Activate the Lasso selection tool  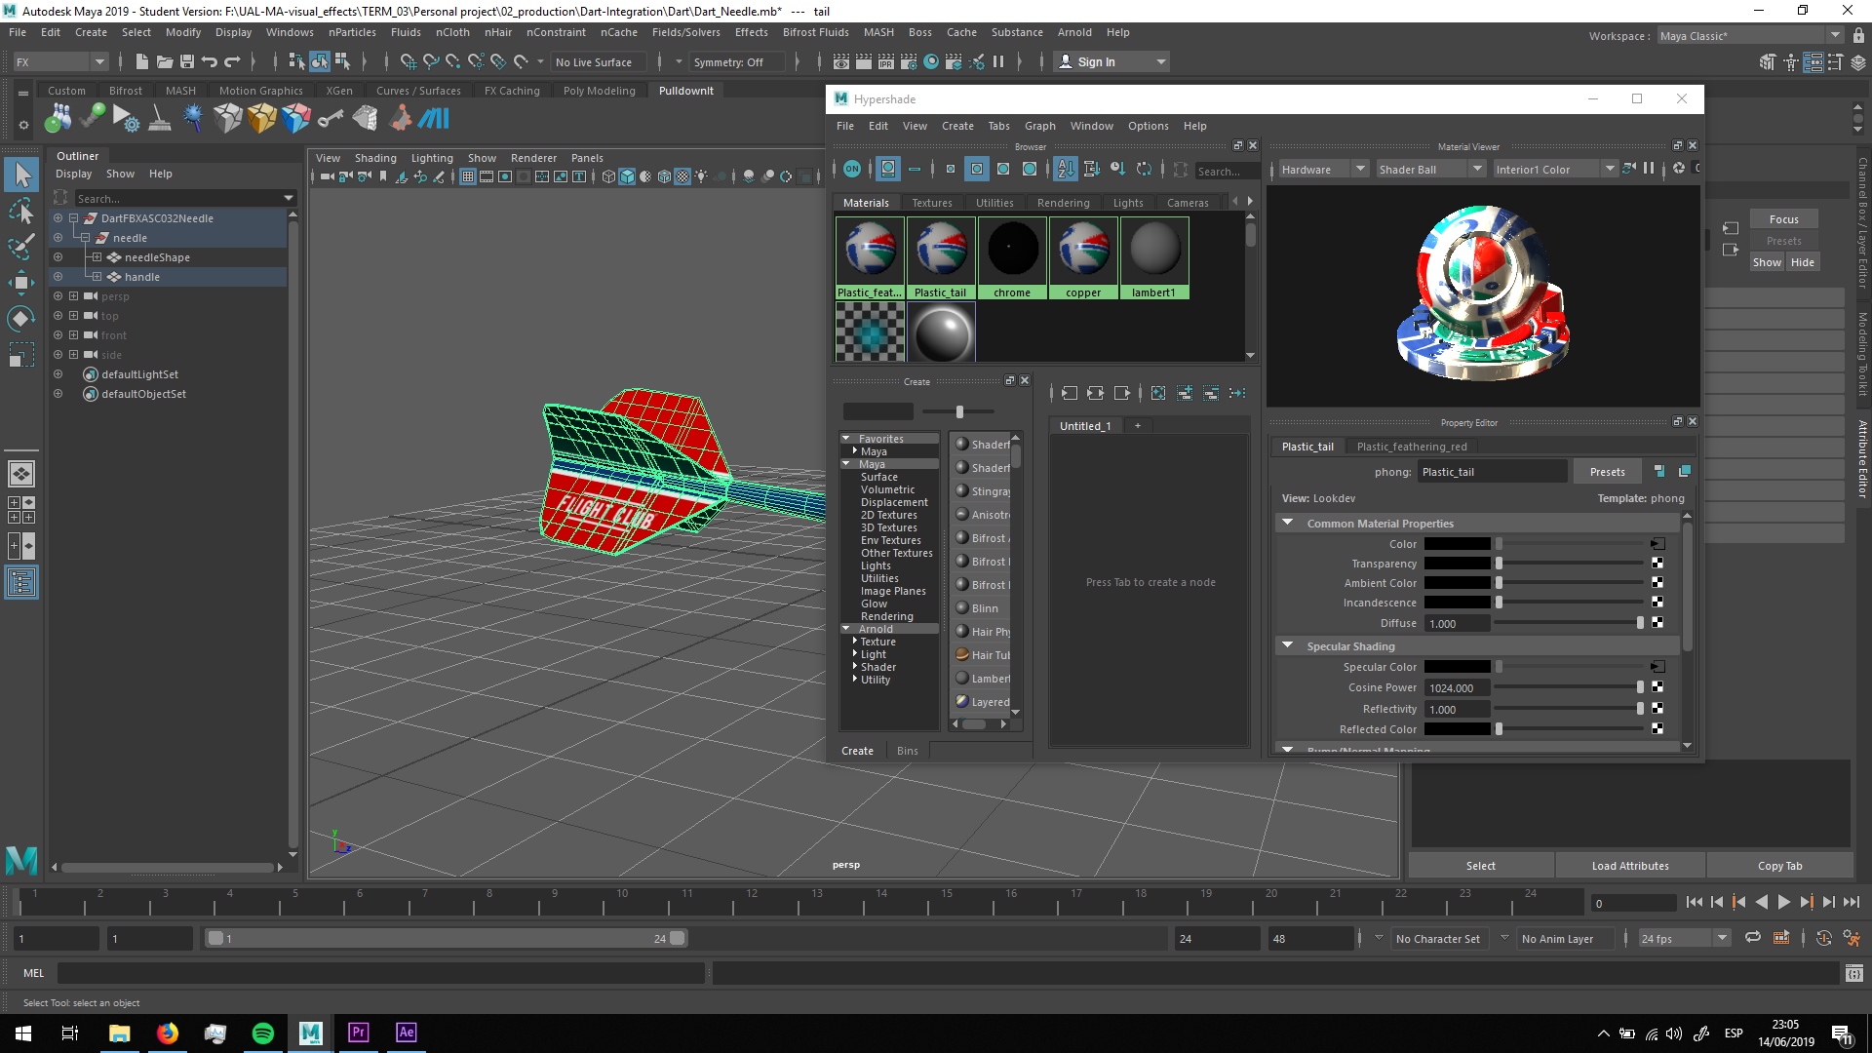tap(21, 212)
